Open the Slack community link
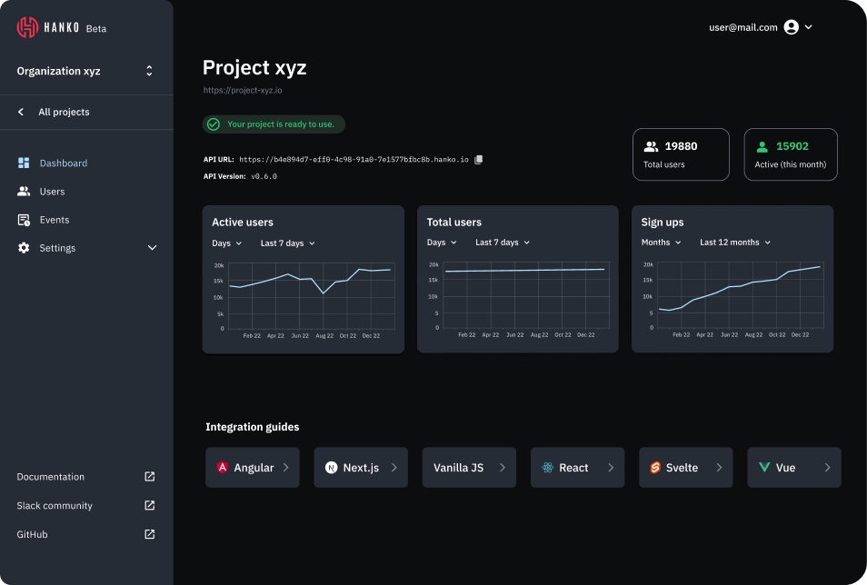Image resolution: width=867 pixels, height=585 pixels. tap(55, 506)
